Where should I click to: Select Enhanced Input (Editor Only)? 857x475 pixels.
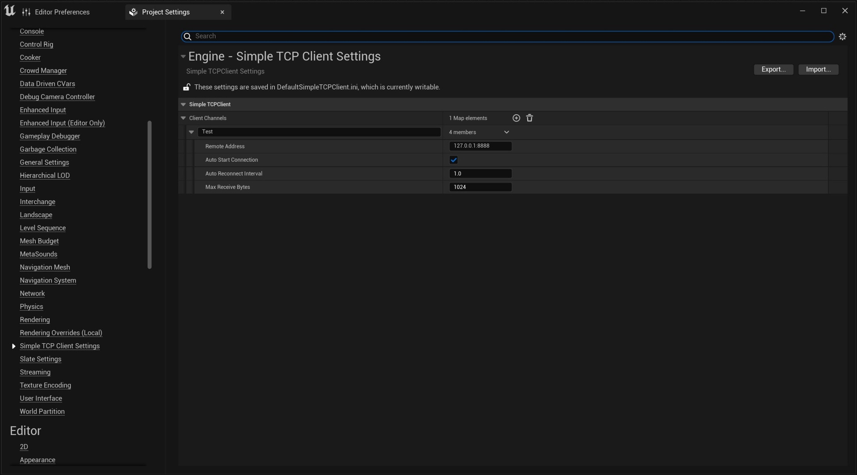point(62,123)
